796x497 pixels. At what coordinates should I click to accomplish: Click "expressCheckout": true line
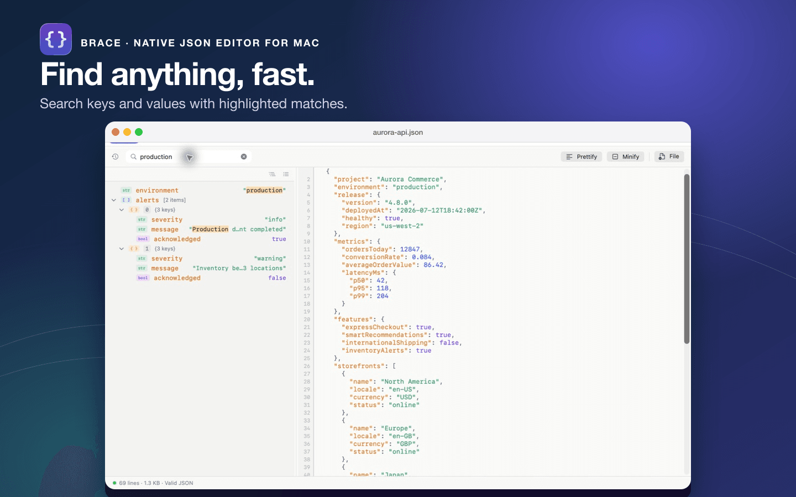[388, 327]
